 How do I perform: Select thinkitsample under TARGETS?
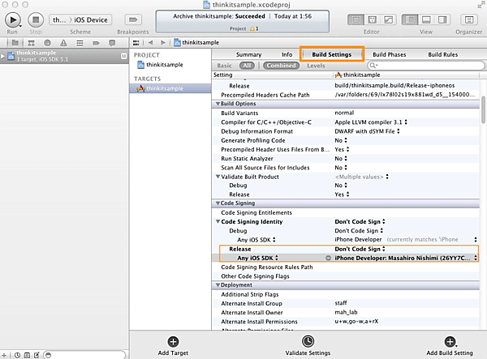(165, 88)
